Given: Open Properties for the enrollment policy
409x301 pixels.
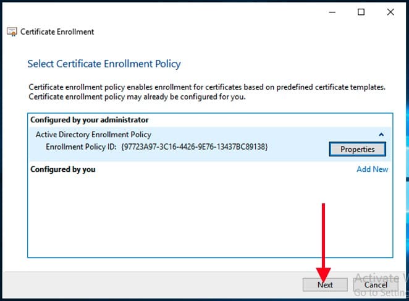Looking at the screenshot, I should pyautogui.click(x=357, y=149).
